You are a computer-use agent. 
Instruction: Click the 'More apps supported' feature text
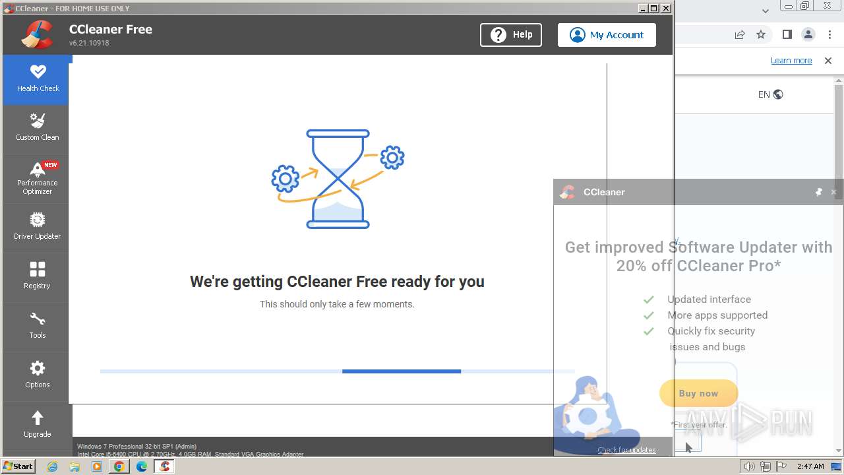tap(717, 315)
